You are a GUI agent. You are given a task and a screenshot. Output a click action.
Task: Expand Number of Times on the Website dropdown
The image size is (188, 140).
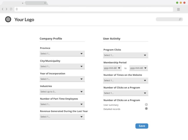[x=126, y=80]
